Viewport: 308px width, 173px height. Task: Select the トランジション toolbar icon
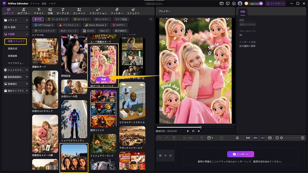pyautogui.click(x=98, y=11)
